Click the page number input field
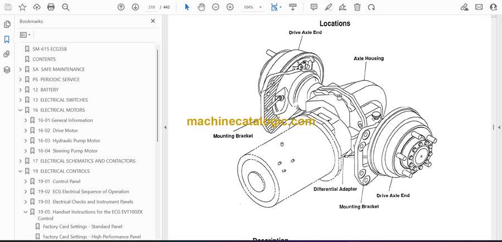Viewport: 502px width, 242px height. [151, 7]
